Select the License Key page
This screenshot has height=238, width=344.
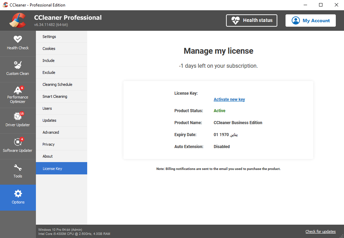click(x=62, y=169)
